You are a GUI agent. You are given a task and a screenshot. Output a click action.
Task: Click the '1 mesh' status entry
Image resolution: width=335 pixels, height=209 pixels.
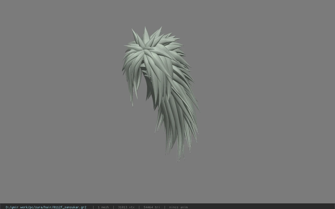103,207
